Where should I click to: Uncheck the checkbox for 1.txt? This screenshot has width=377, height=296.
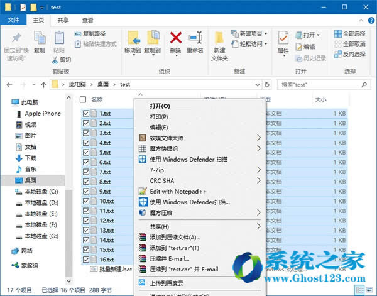[x=86, y=113]
